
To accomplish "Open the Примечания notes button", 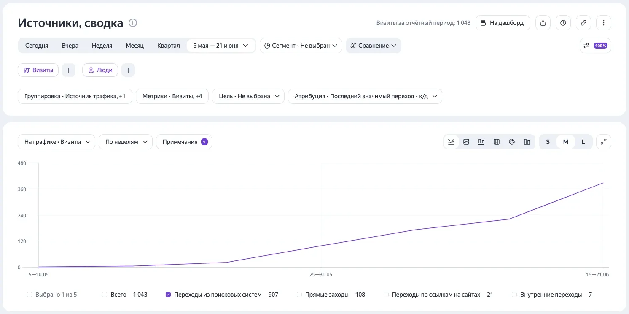I will click(x=184, y=142).
